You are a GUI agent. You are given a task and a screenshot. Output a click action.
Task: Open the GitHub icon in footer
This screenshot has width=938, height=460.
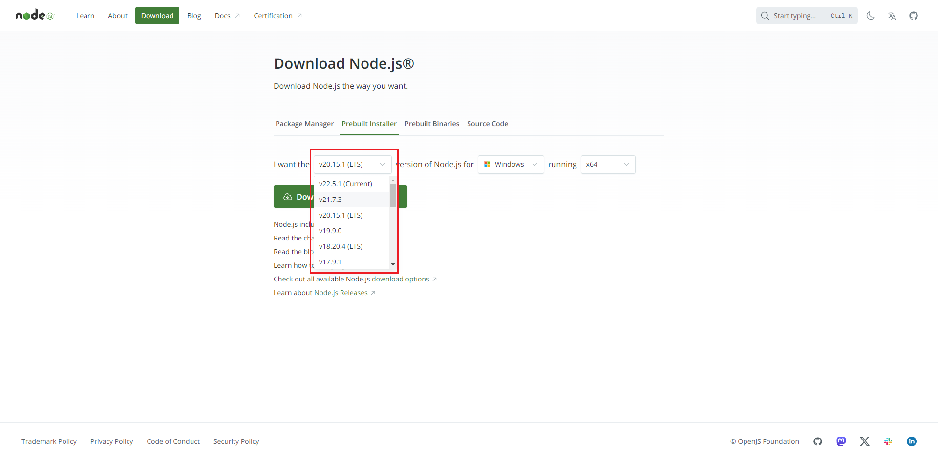tap(818, 441)
